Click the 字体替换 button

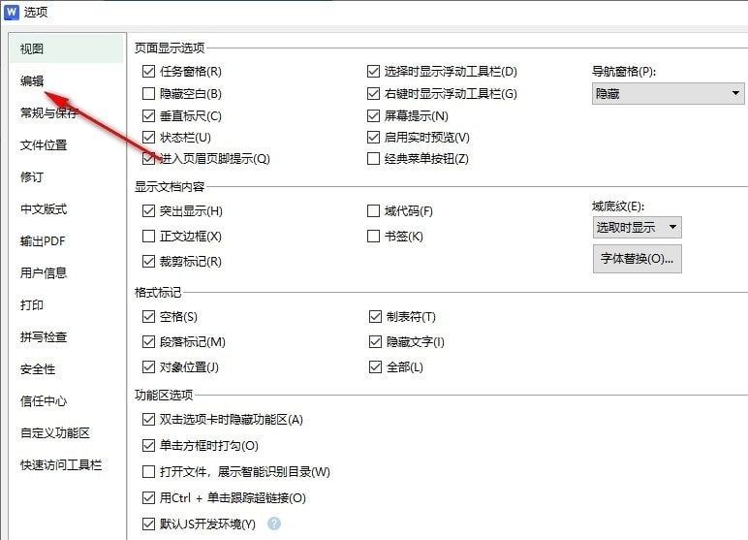pyautogui.click(x=637, y=259)
